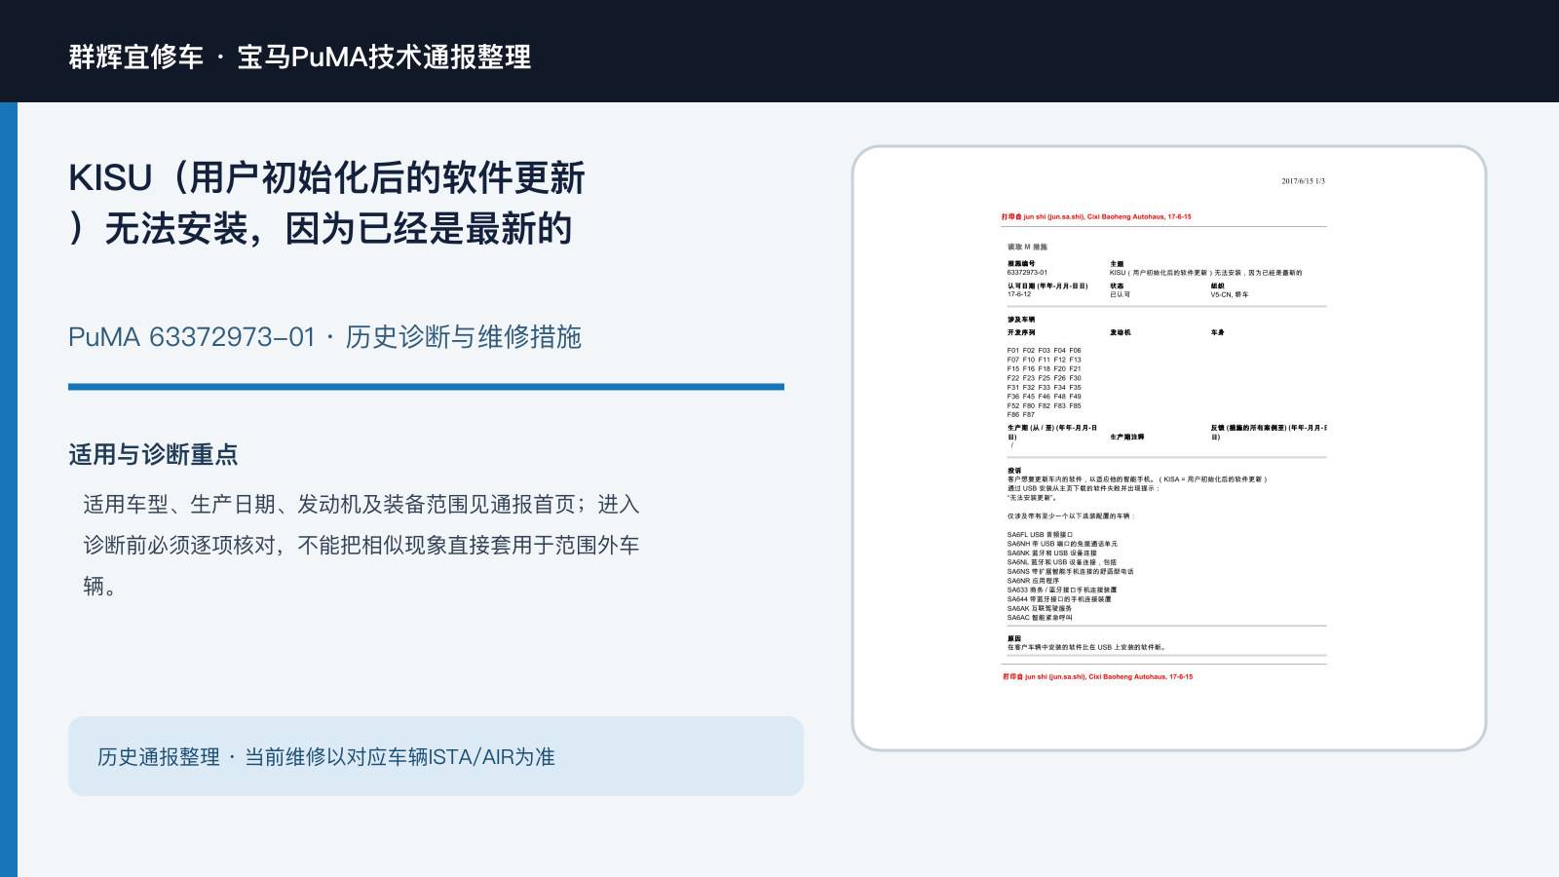Click the 措施编号 63372973-01 field
This screenshot has height=877, width=1559.
[1027, 268]
